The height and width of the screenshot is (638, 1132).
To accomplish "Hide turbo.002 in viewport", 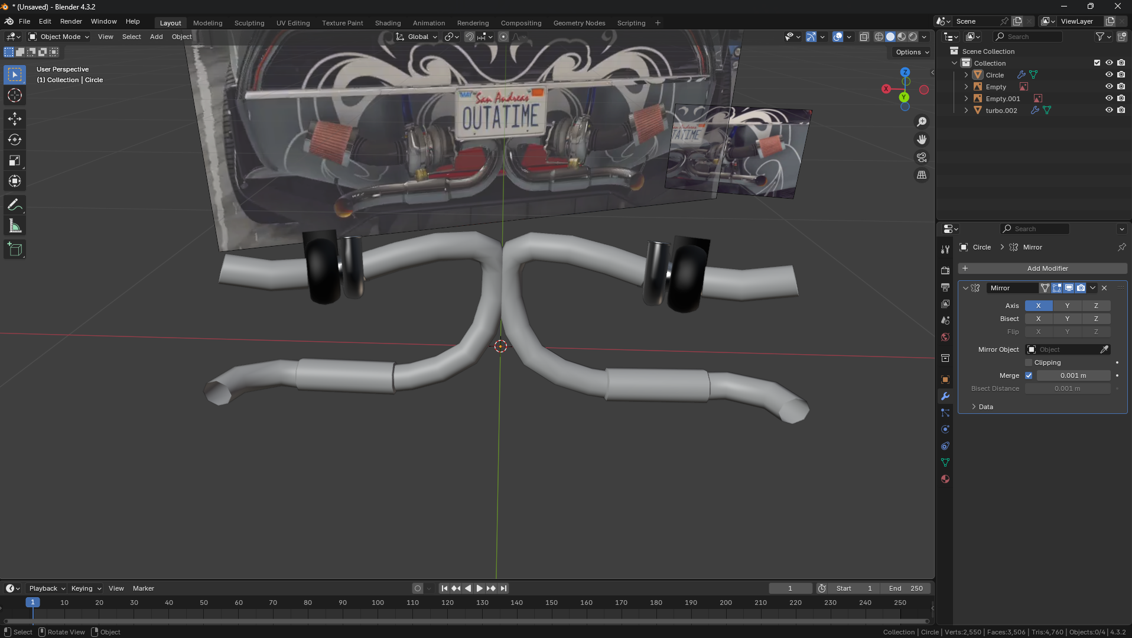I will pyautogui.click(x=1109, y=111).
